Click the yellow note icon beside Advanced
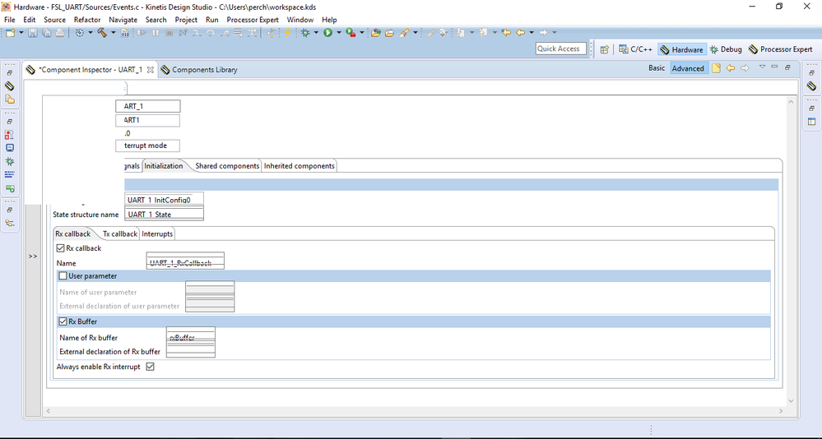 [x=716, y=68]
